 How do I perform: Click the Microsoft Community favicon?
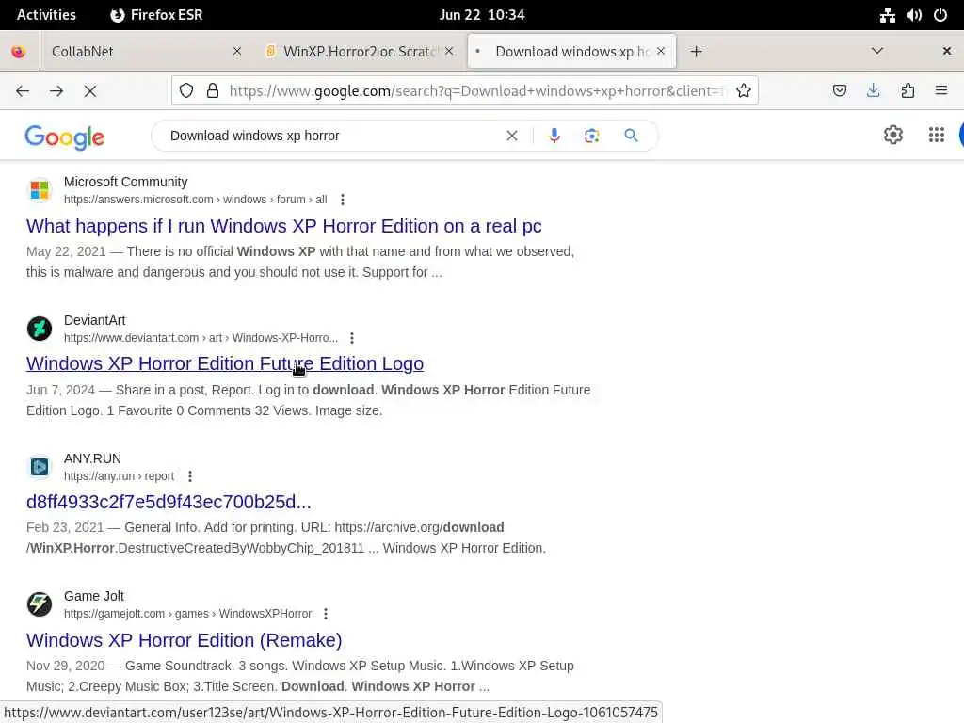[x=40, y=190]
